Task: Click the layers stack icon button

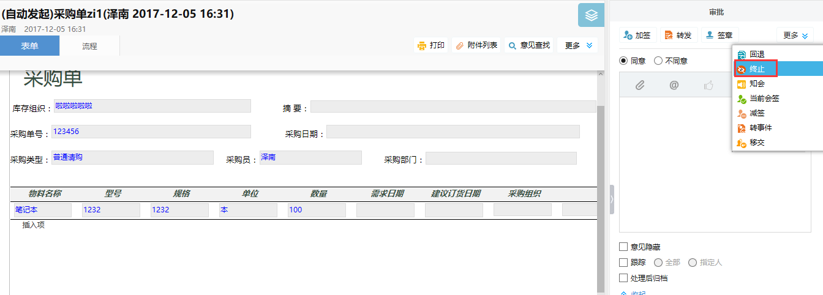Action: (x=591, y=15)
